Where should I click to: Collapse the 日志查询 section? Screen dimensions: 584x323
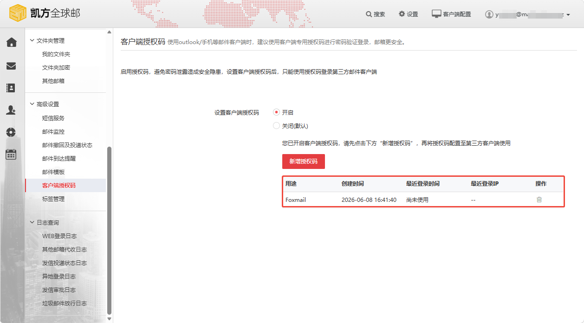click(x=32, y=222)
